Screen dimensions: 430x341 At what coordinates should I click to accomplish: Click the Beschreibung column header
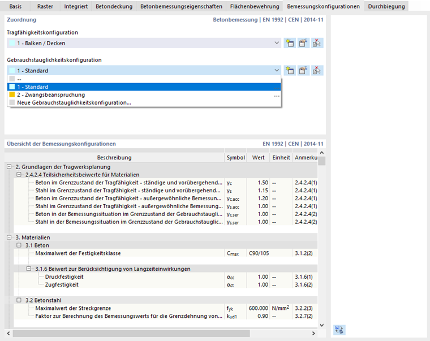114,158
